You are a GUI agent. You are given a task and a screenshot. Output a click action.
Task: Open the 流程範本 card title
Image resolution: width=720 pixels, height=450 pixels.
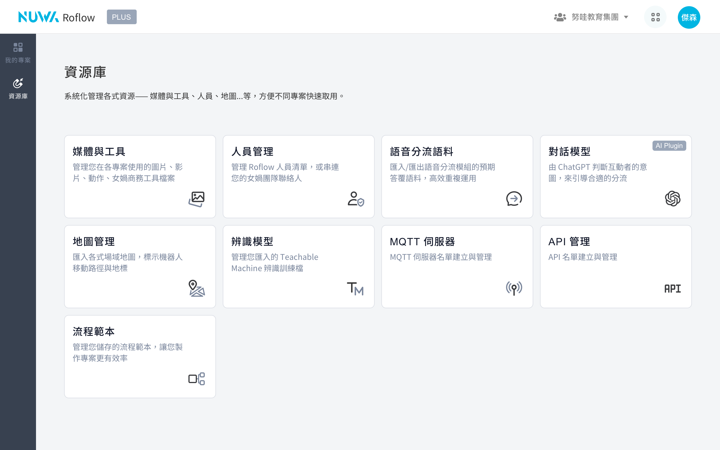(x=94, y=331)
